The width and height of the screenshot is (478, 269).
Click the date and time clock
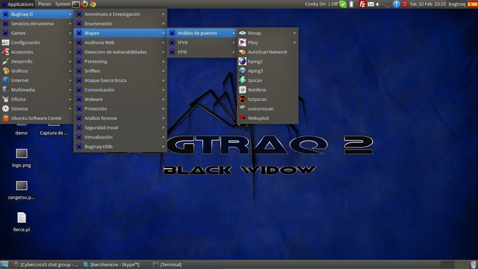(428, 4)
